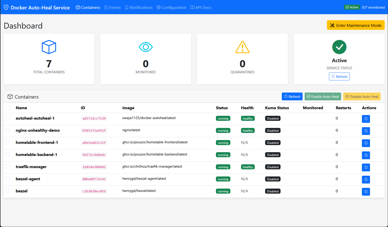
Task: Restart the beszel-agent container
Action: click(x=366, y=179)
